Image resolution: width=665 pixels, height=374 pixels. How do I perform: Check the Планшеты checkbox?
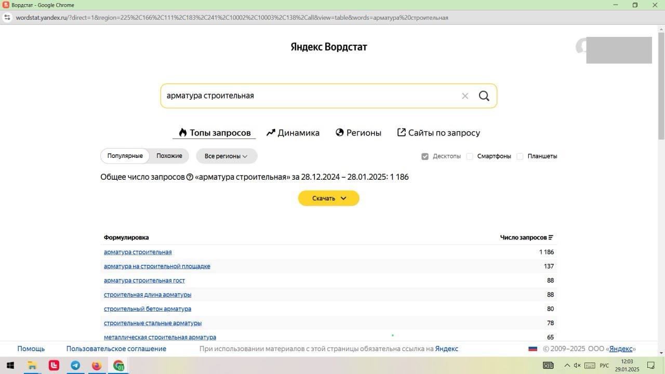(520, 156)
